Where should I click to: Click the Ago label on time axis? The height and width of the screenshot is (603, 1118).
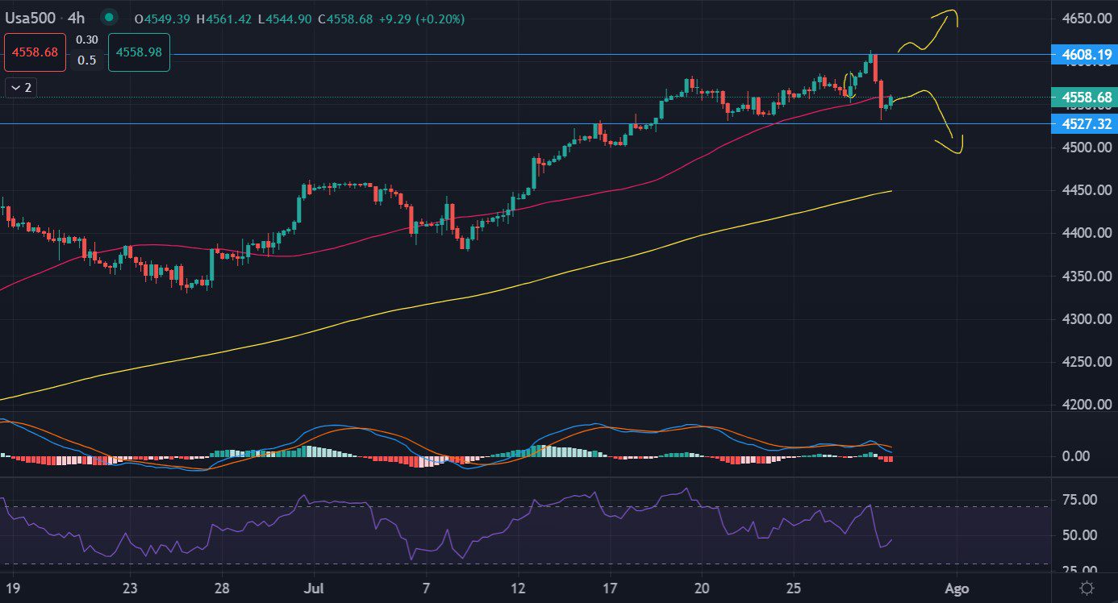coord(956,586)
